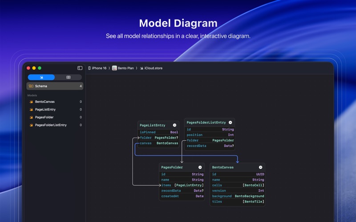This screenshot has height=222, width=356.
Task: Click the Swift icon beside PagesFolder
Action: pyautogui.click(x=31, y=117)
